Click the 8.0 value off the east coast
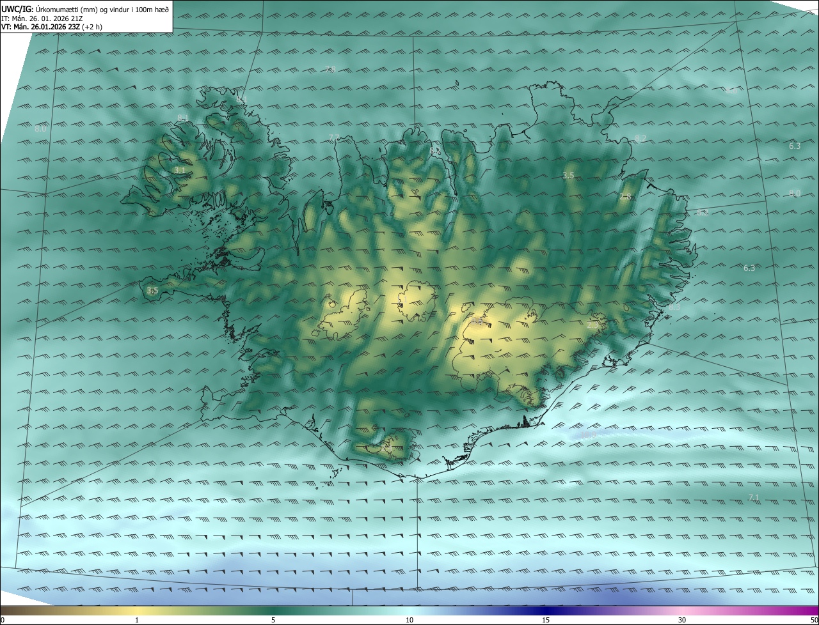This screenshot has width=819, height=625. [x=795, y=193]
